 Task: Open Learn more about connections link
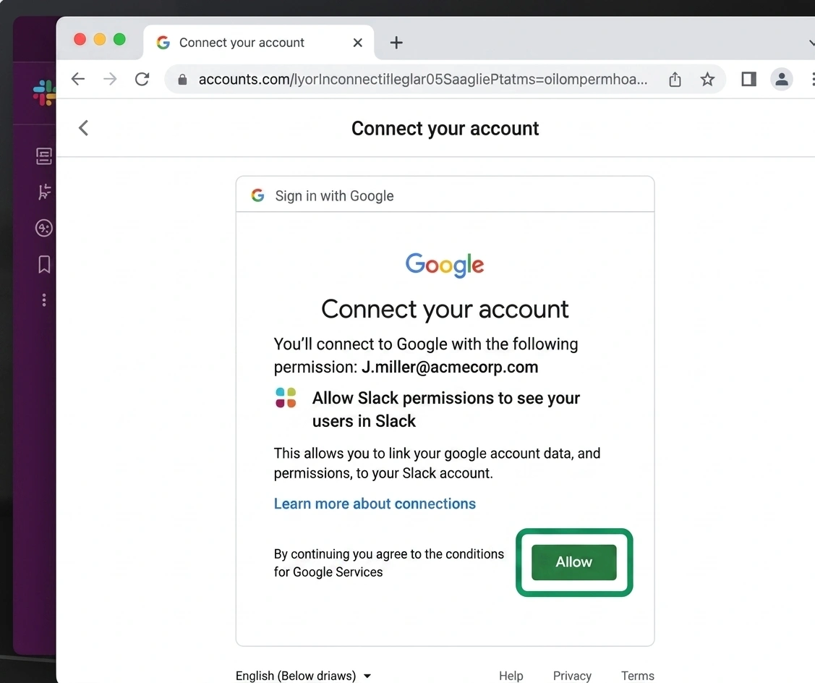tap(375, 504)
